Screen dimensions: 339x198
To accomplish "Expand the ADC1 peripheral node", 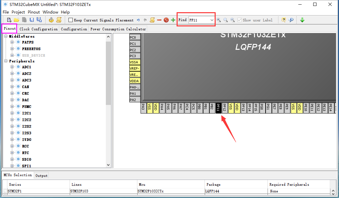I will point(12,67).
